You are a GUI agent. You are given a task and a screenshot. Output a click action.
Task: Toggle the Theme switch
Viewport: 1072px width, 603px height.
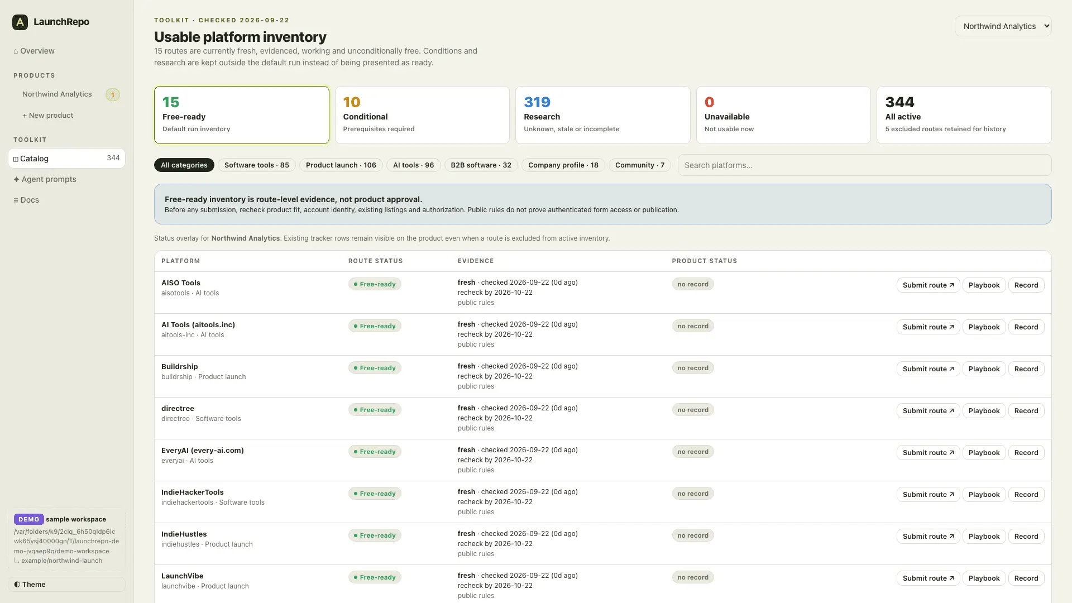66,585
